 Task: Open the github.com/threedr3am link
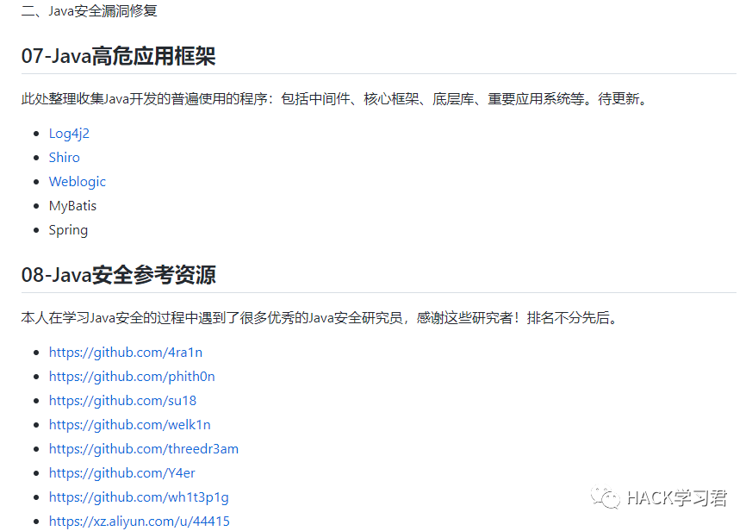point(144,449)
